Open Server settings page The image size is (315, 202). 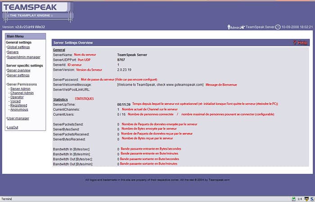coord(18,75)
